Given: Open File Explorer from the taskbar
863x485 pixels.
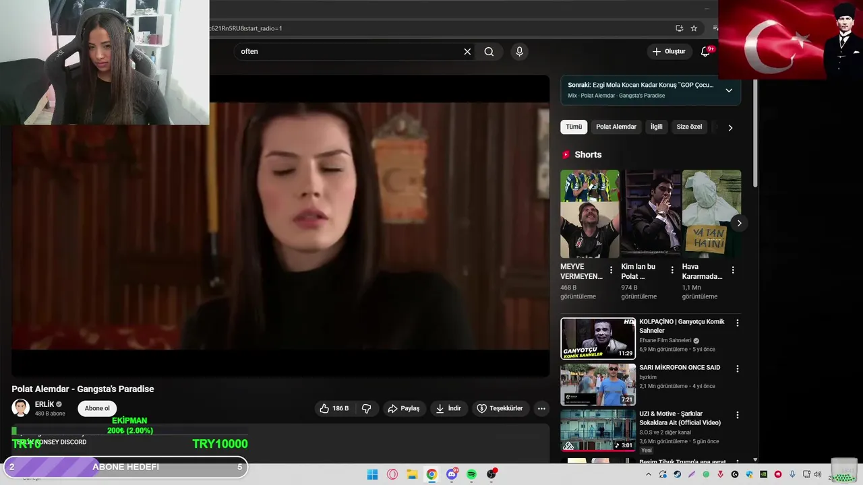Looking at the screenshot, I should pos(412,474).
